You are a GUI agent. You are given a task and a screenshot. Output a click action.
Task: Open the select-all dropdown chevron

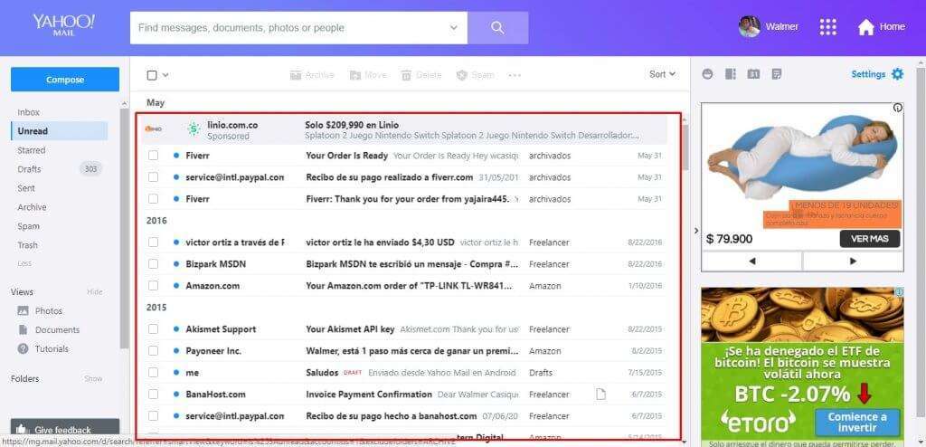165,75
